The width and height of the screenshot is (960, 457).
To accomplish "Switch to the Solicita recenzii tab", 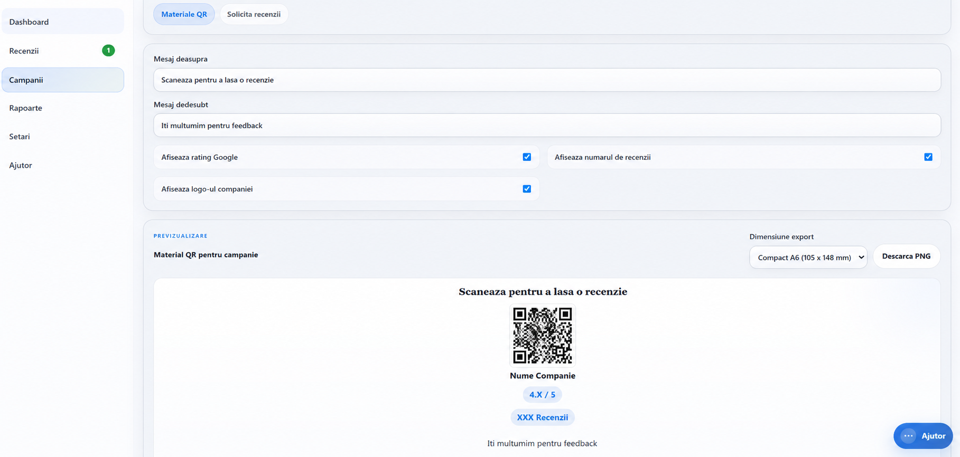I will point(254,14).
